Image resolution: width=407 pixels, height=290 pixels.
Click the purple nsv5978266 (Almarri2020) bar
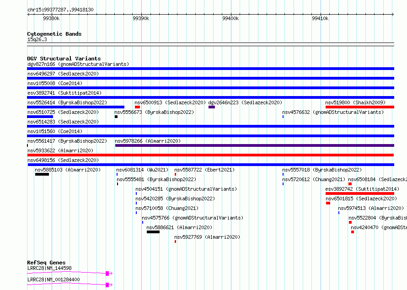[255, 145]
